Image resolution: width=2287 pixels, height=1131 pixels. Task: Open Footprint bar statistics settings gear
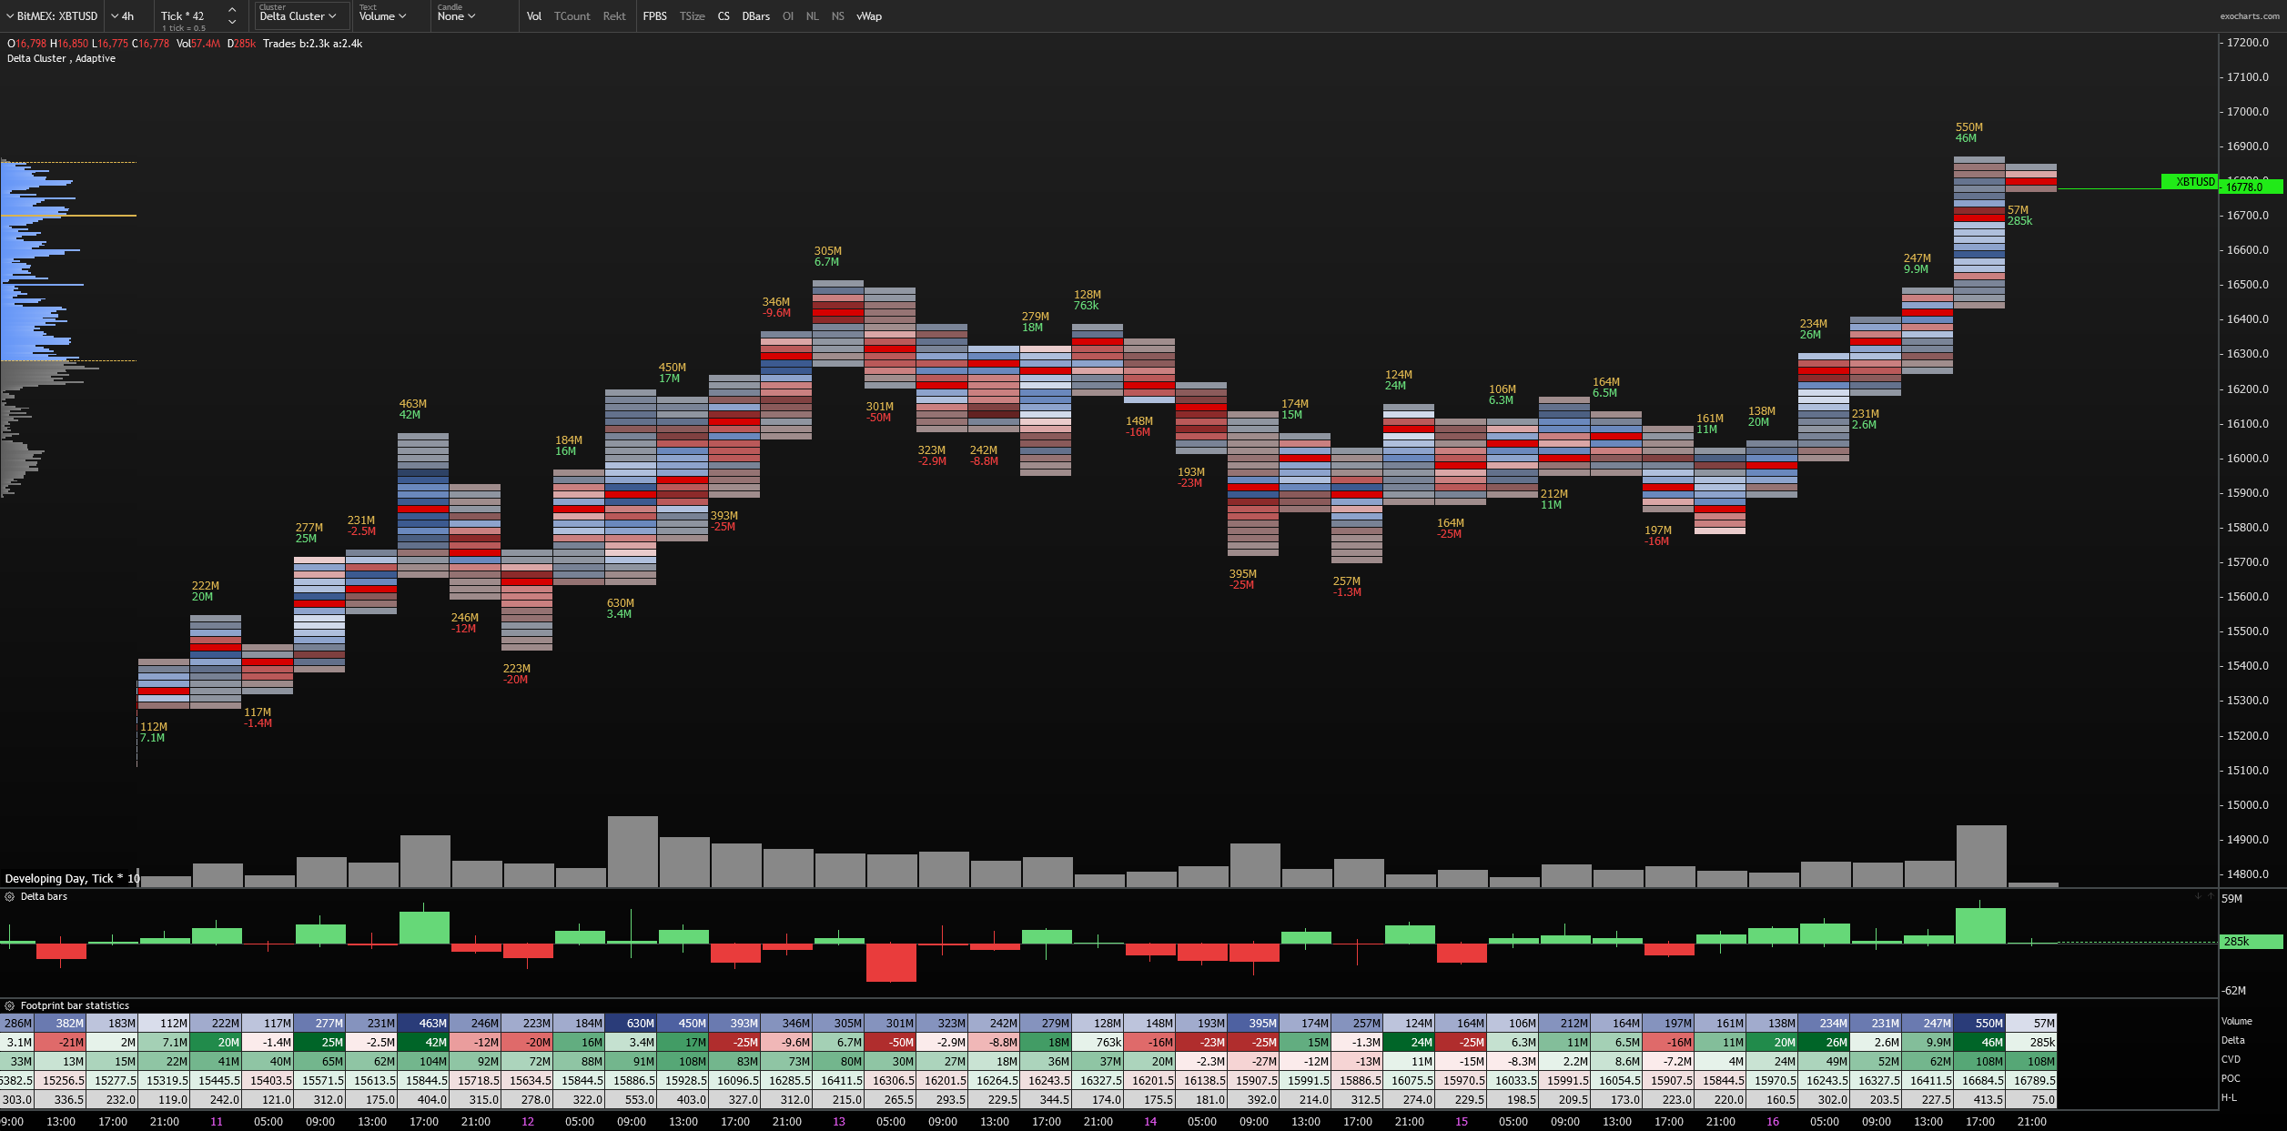pos(10,1005)
